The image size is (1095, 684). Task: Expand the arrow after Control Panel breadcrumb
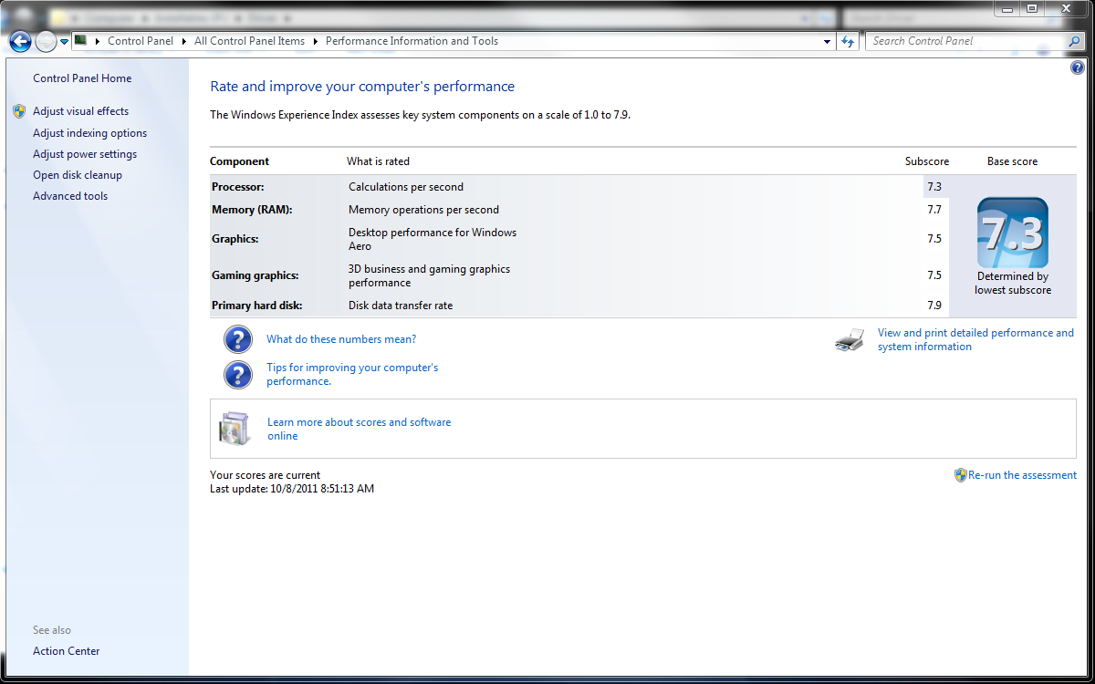pos(185,41)
